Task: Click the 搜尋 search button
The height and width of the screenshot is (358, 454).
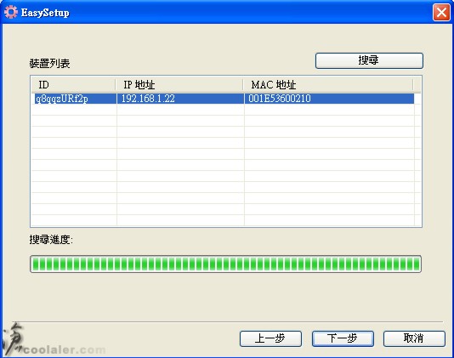Action: click(x=369, y=60)
